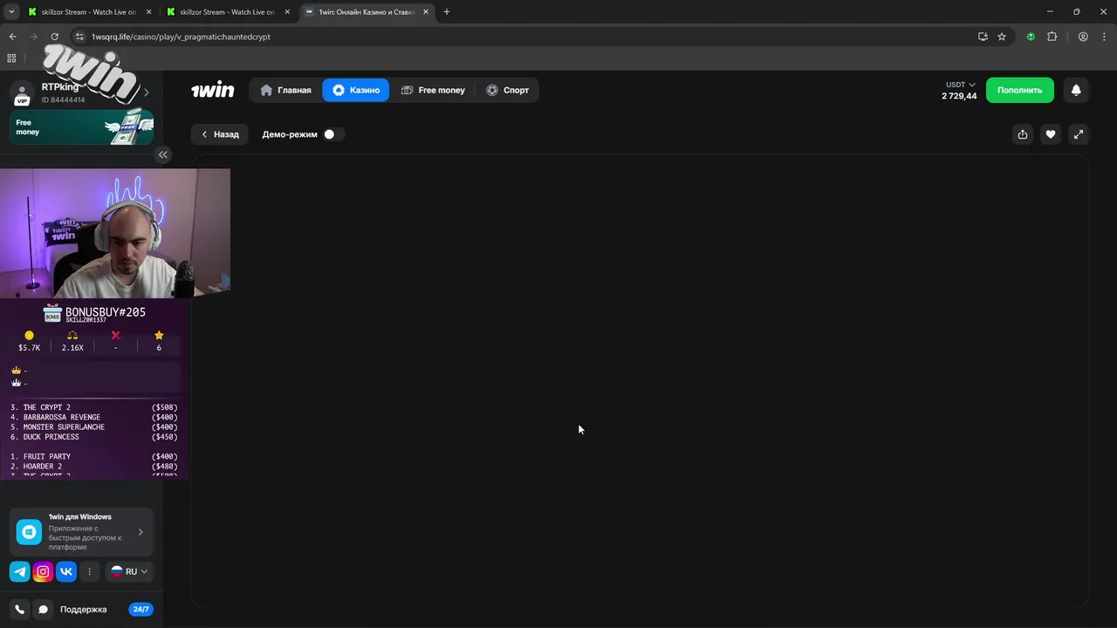Open Instagram social link
Image resolution: width=1117 pixels, height=628 pixels.
[x=43, y=572]
